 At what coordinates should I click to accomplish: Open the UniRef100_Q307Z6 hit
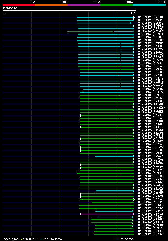[151, 214]
